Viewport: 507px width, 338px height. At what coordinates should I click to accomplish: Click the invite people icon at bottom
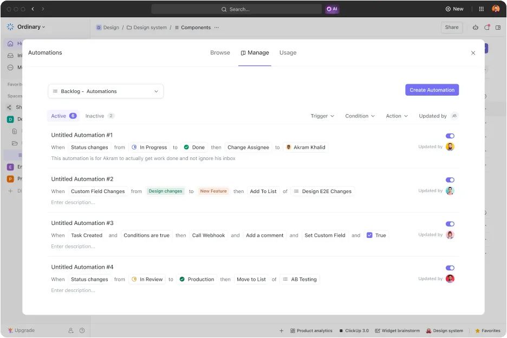pyautogui.click(x=71, y=330)
